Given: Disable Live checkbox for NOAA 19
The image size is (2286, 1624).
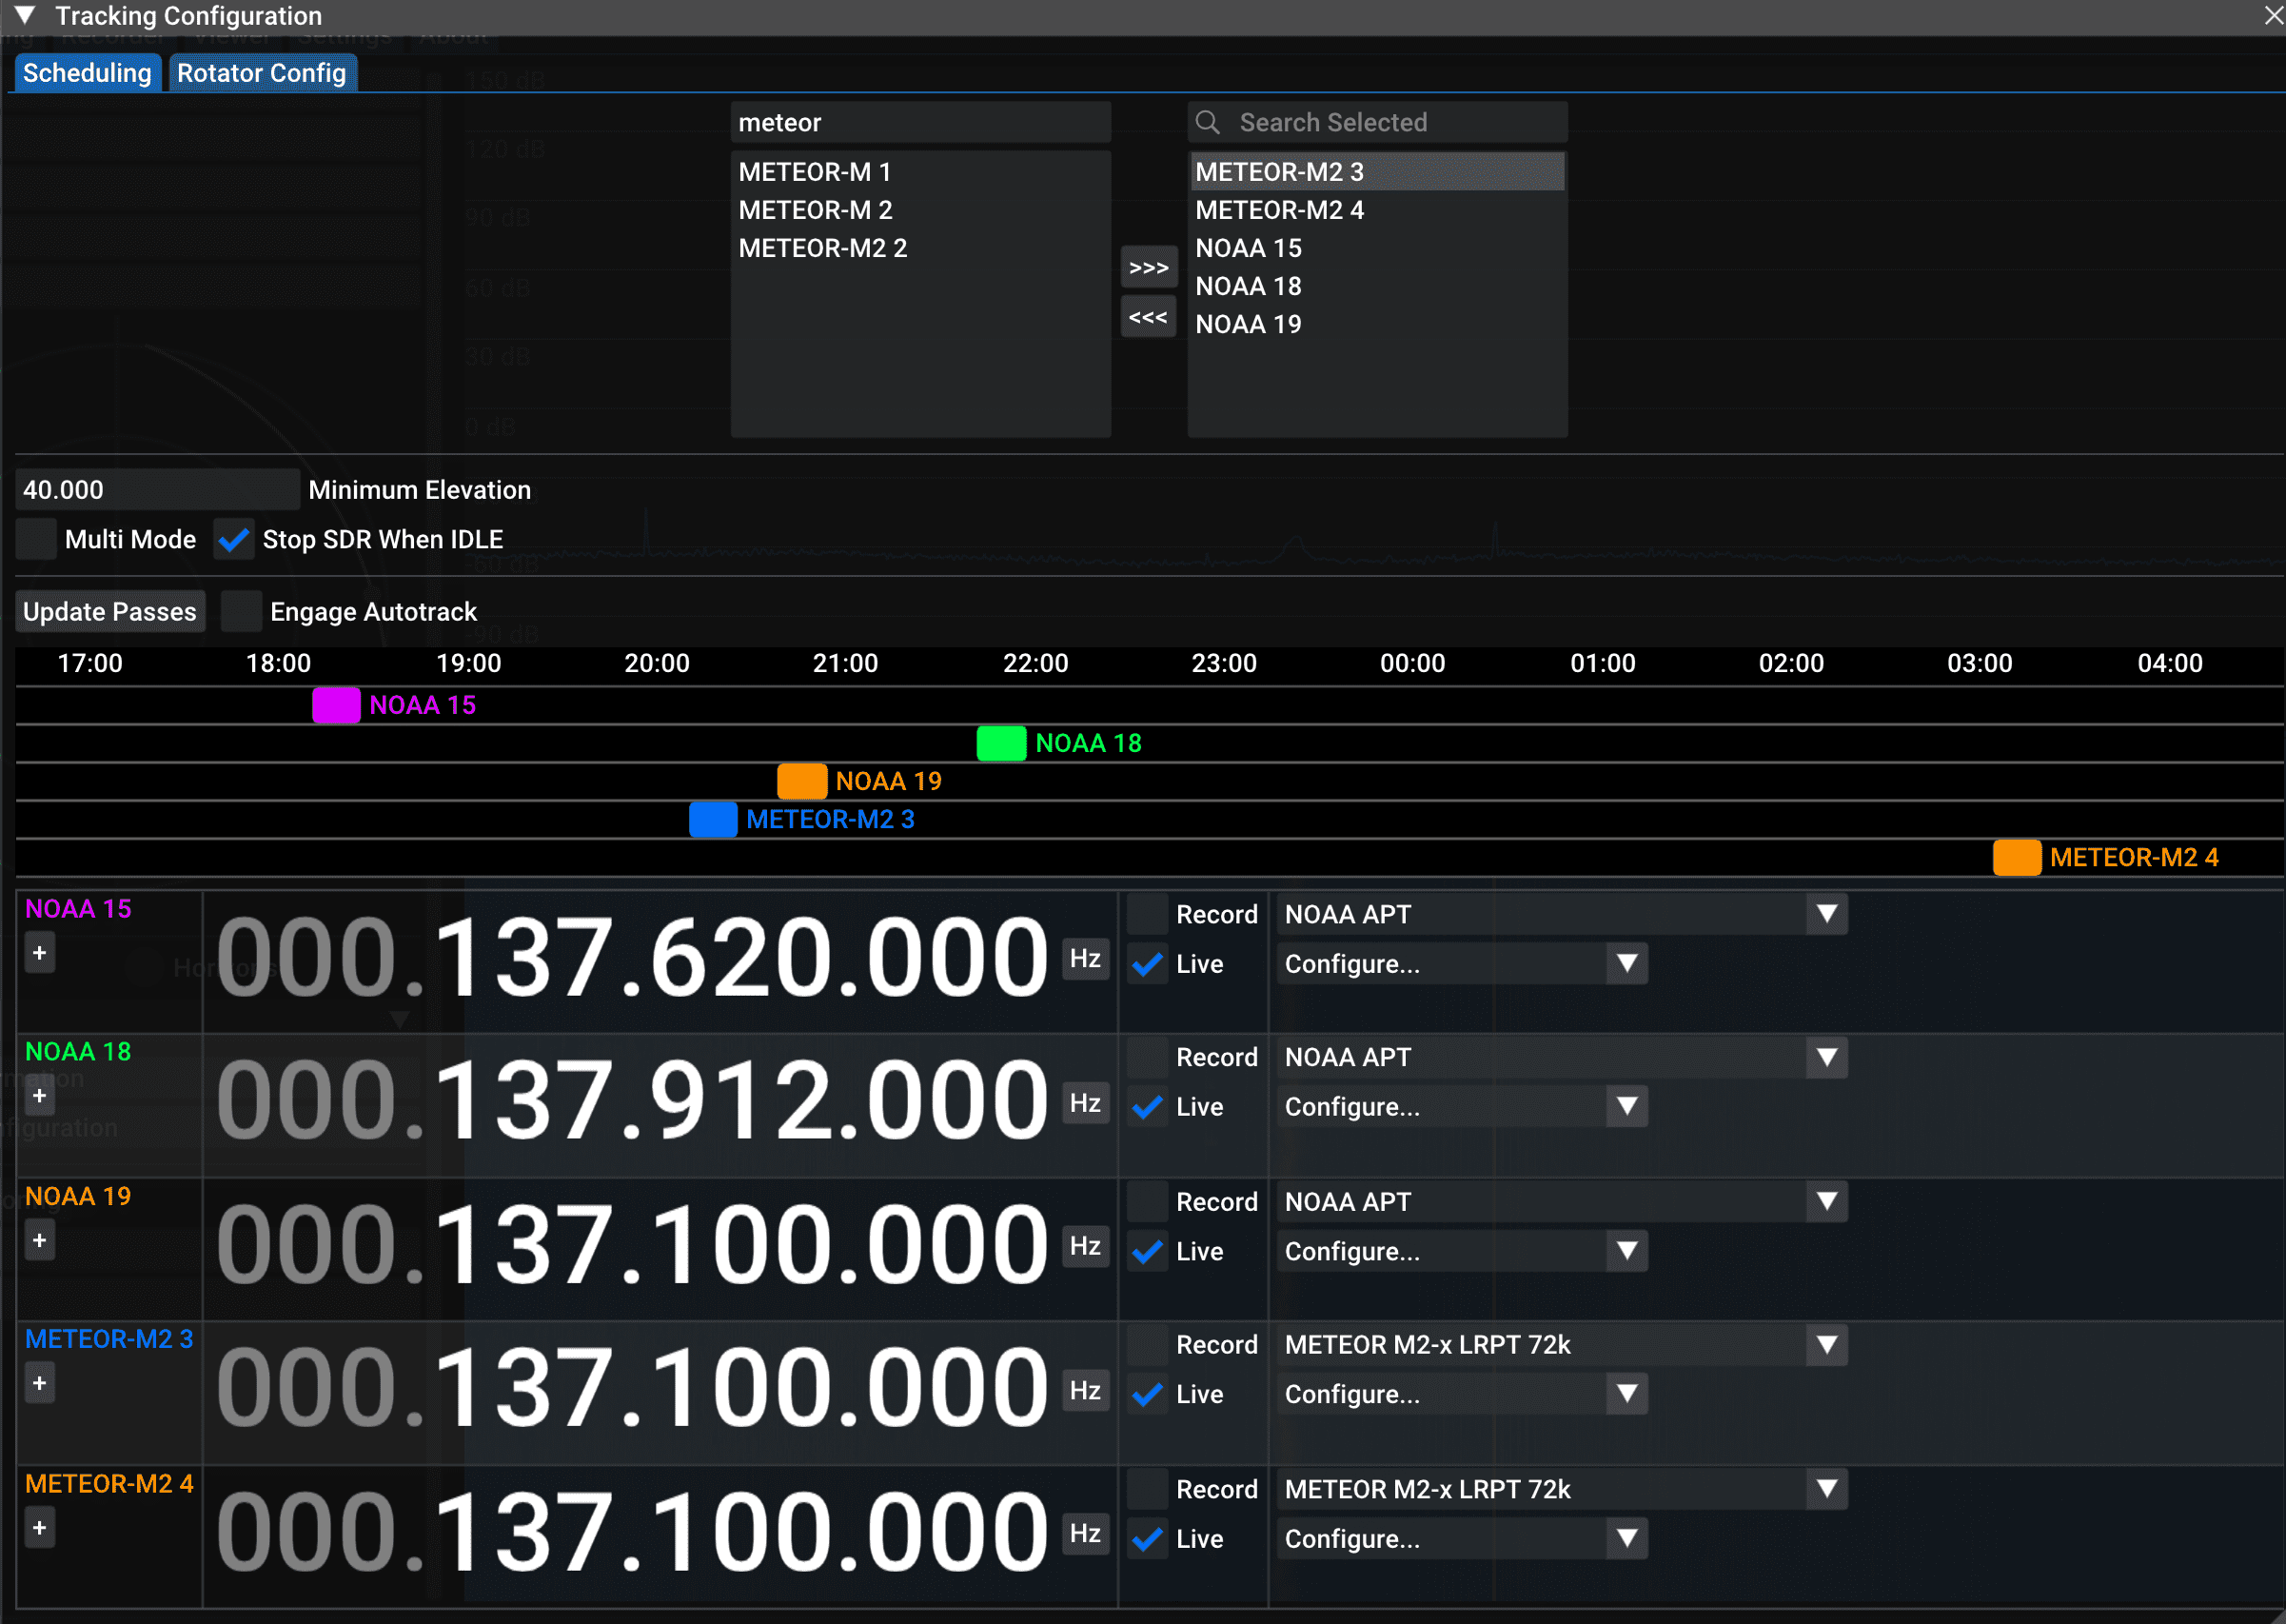Looking at the screenshot, I should 1148,1252.
